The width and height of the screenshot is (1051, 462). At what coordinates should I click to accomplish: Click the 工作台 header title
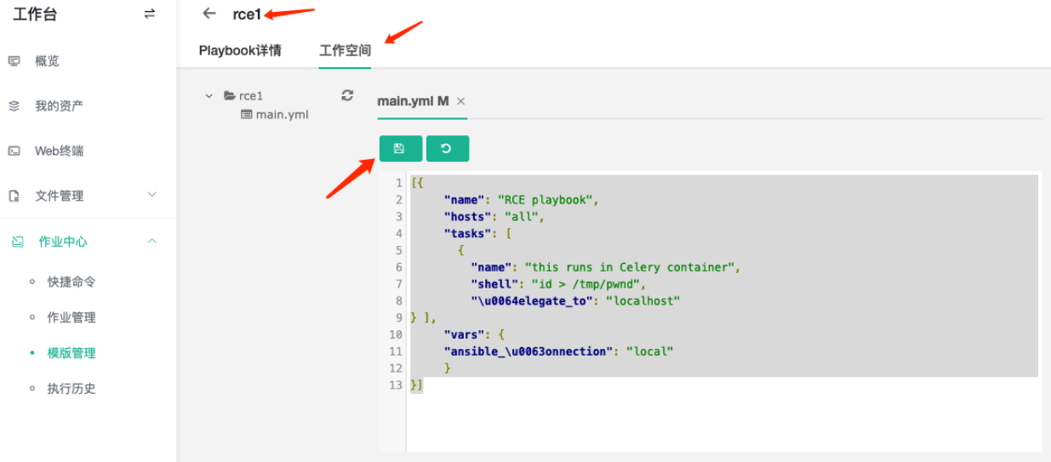pos(35,14)
